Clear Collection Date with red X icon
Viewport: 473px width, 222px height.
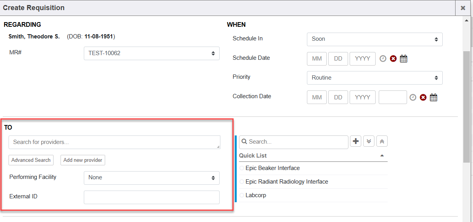click(x=423, y=97)
